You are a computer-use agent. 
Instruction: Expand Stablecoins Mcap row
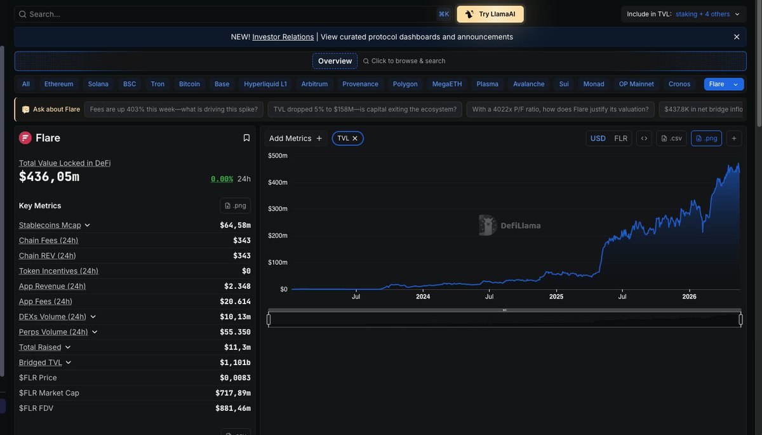point(87,225)
